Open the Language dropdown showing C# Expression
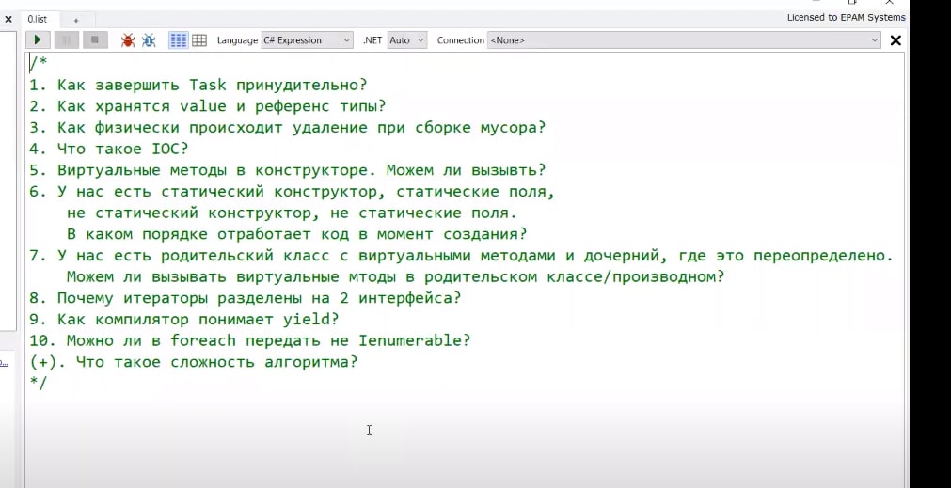 click(x=307, y=40)
